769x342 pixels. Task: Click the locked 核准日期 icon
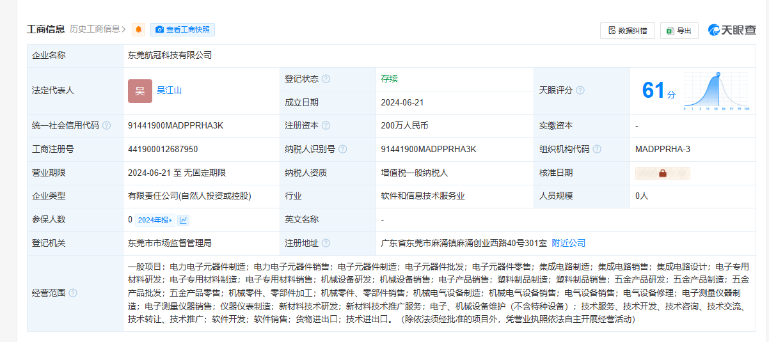click(x=662, y=173)
